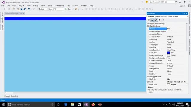Click the taskbar search box

(31, 104)
